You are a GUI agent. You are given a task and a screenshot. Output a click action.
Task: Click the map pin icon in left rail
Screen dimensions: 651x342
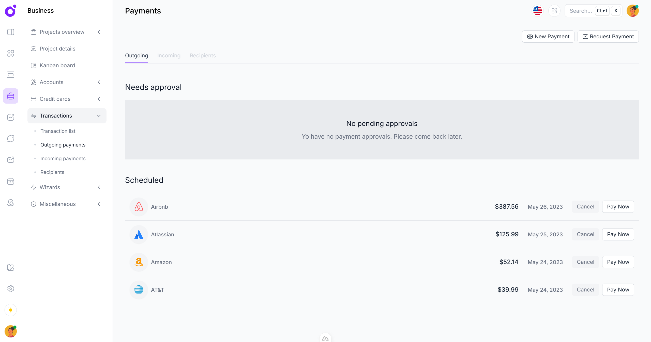pyautogui.click(x=11, y=203)
